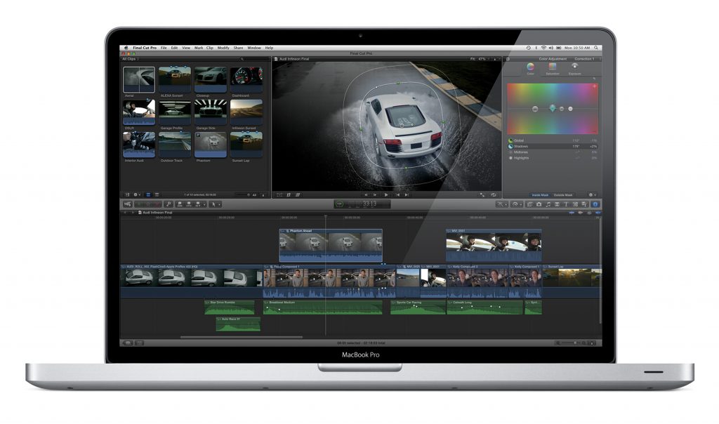Screen dimensions: 719x424
Task: Open the File menu
Action: click(x=163, y=48)
